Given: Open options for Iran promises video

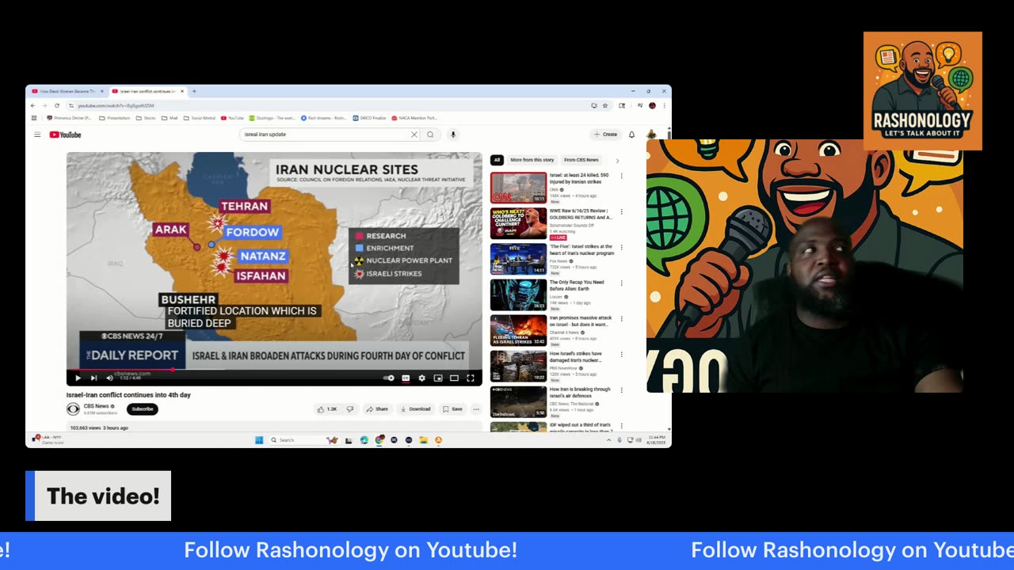Looking at the screenshot, I should (621, 318).
